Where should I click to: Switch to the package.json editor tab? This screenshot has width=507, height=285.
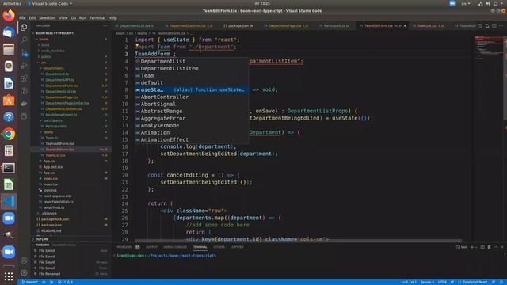pyautogui.click(x=238, y=26)
